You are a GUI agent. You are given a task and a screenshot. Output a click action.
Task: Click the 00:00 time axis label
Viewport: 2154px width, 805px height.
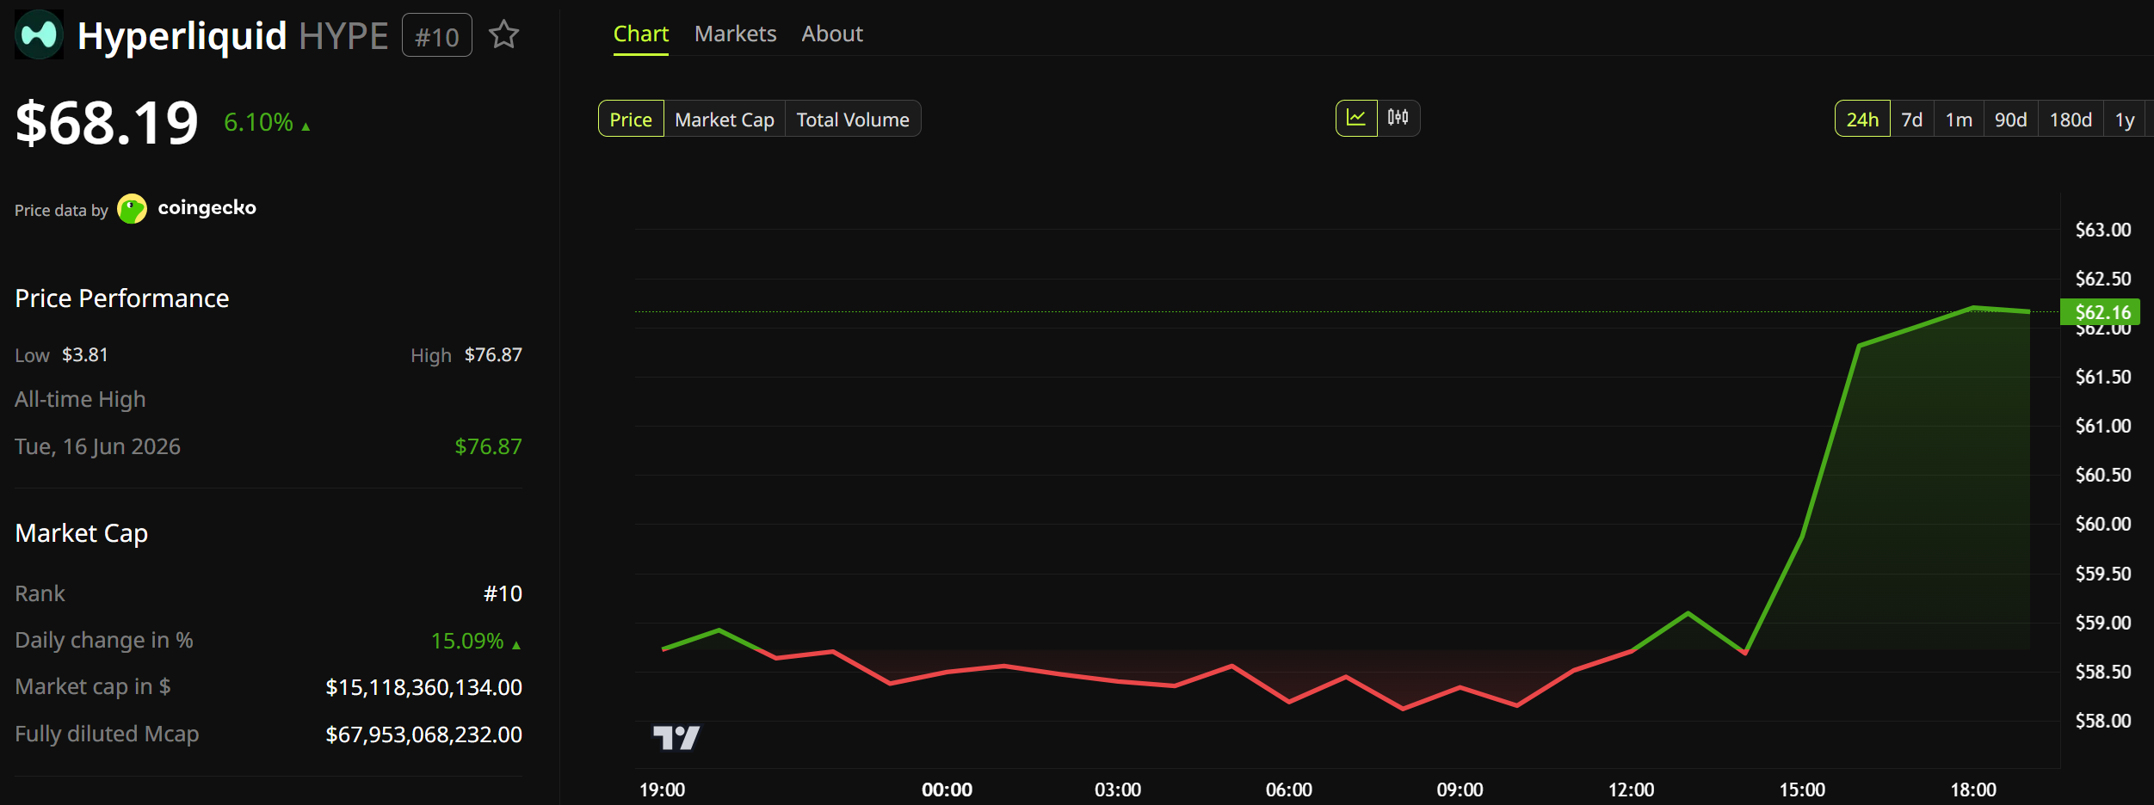[947, 790]
